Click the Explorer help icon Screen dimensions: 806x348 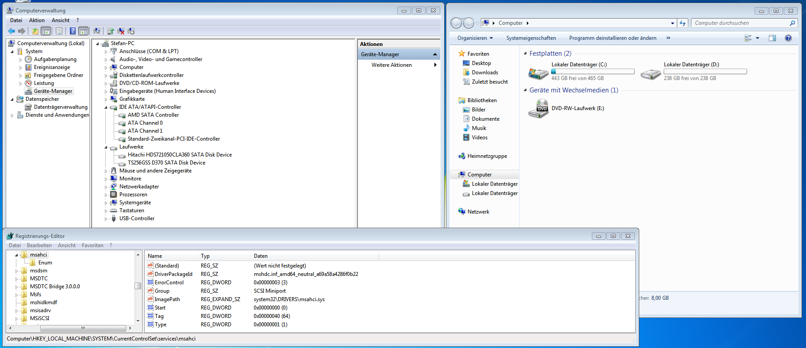[x=788, y=38]
